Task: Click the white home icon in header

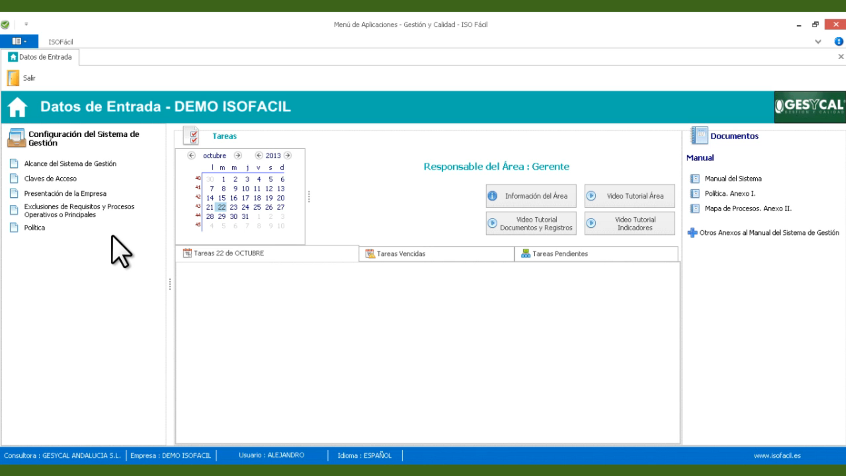Action: click(x=18, y=107)
